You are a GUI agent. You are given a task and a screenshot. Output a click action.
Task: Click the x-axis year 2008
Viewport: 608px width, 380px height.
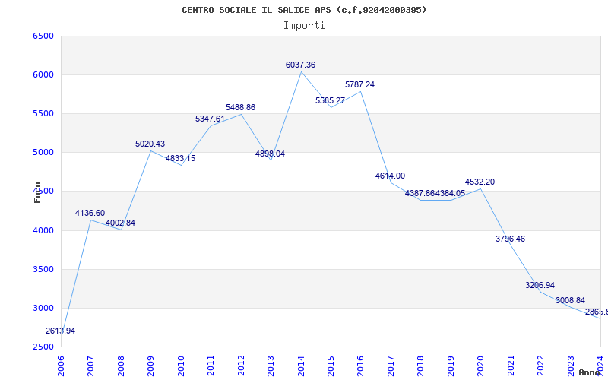121,366
